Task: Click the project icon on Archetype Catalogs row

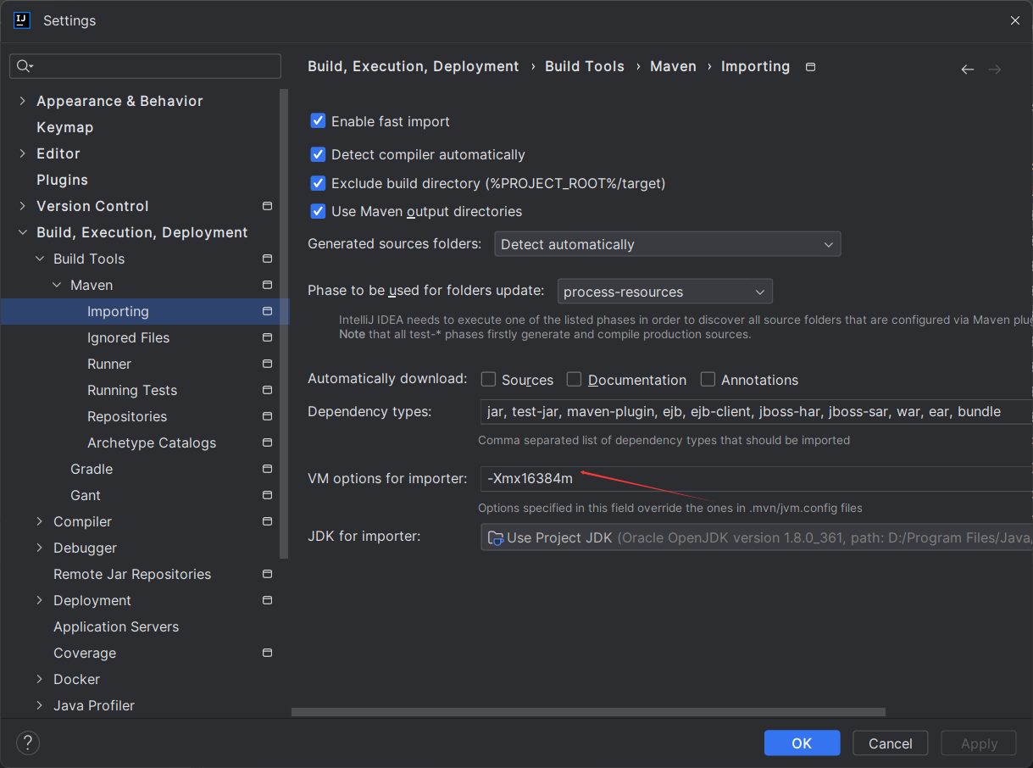Action: pyautogui.click(x=268, y=442)
